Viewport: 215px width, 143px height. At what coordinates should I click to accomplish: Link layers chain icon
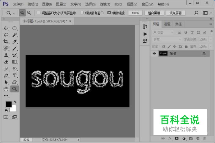coord(163,138)
